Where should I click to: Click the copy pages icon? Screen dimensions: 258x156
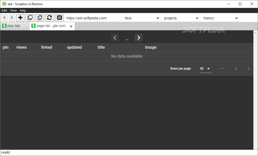[x=40, y=18]
